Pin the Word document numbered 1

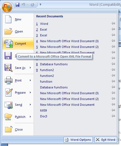point(113,23)
